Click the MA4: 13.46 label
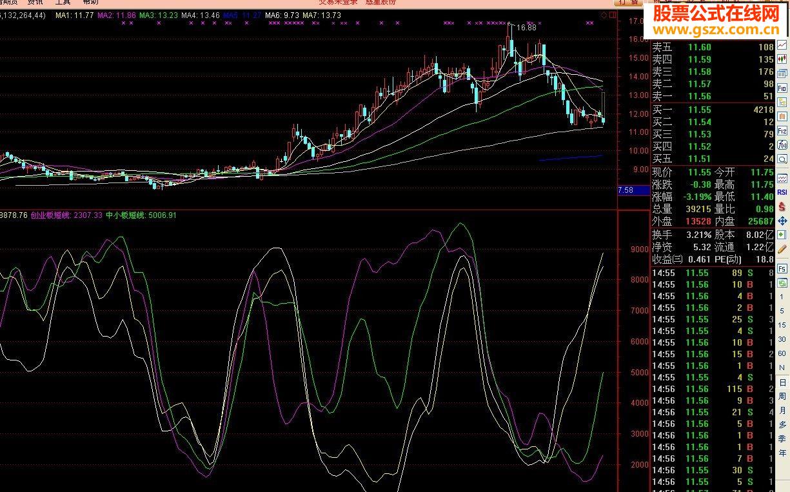 coord(201,15)
